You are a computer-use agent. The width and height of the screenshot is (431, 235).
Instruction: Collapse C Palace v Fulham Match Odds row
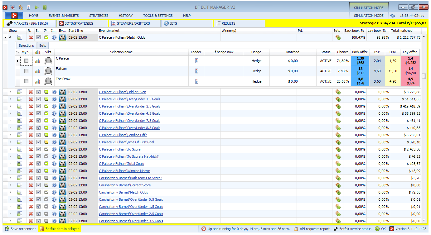(10, 37)
